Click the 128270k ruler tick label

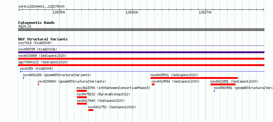205,12
